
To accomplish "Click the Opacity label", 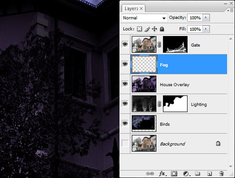I will (x=177, y=18).
